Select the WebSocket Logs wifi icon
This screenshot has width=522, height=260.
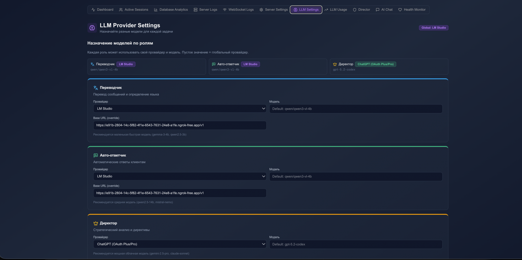225,9
